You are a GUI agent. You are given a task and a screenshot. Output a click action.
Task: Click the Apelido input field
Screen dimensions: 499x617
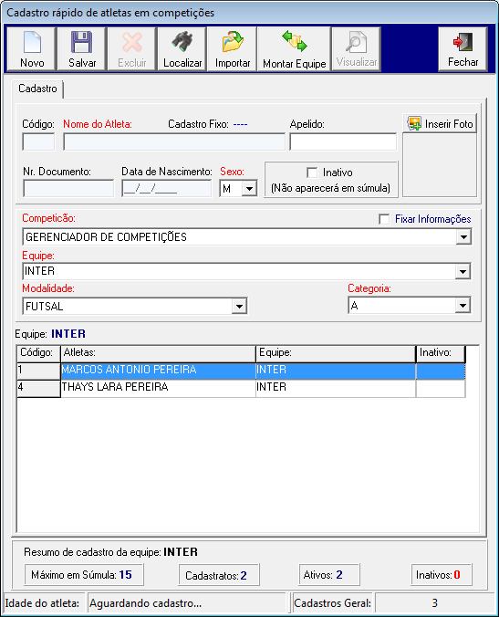343,141
